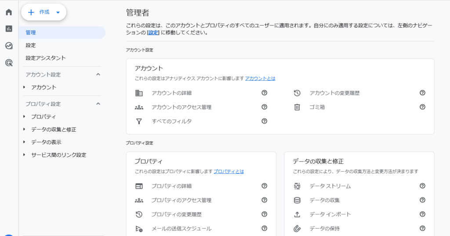Click help icon next to アカウントの詳細
450x236 pixels.
[x=264, y=93]
